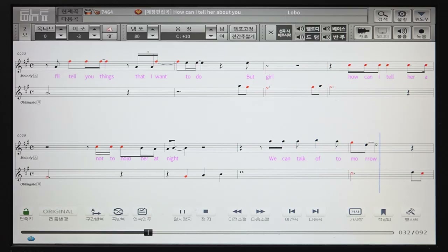Enable 구간반복 section repeat
This screenshot has width=448, height=252.
point(95,215)
